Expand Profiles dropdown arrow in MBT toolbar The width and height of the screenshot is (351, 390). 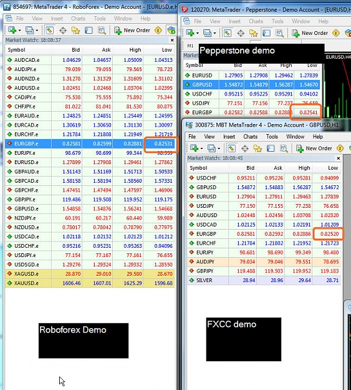click(219, 149)
